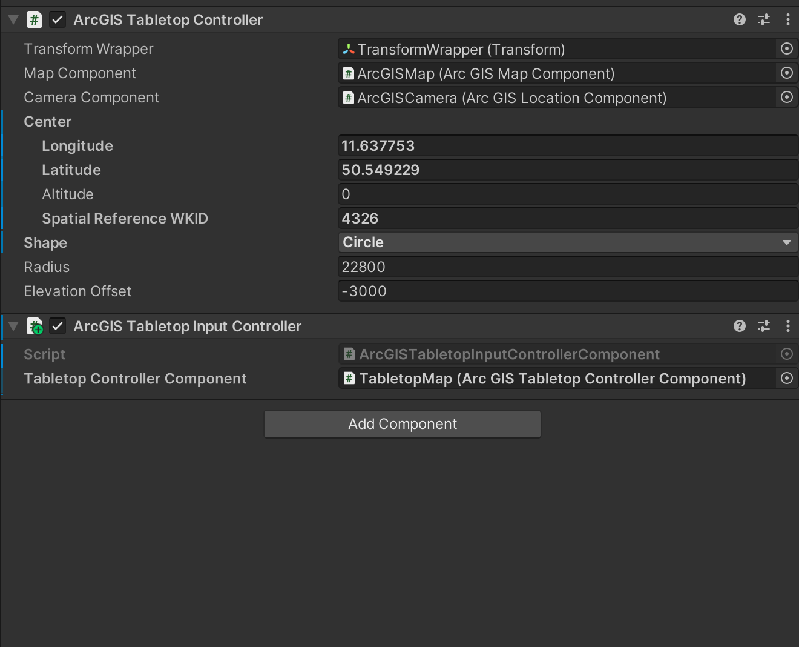Screen dimensions: 799x647
Task: Open object picker for Tabletop Controller Component field
Action: click(x=787, y=379)
